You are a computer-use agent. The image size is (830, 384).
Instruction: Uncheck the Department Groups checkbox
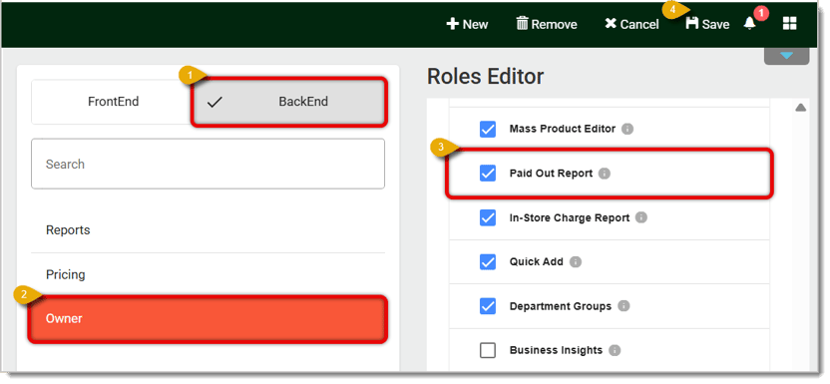[x=488, y=306]
